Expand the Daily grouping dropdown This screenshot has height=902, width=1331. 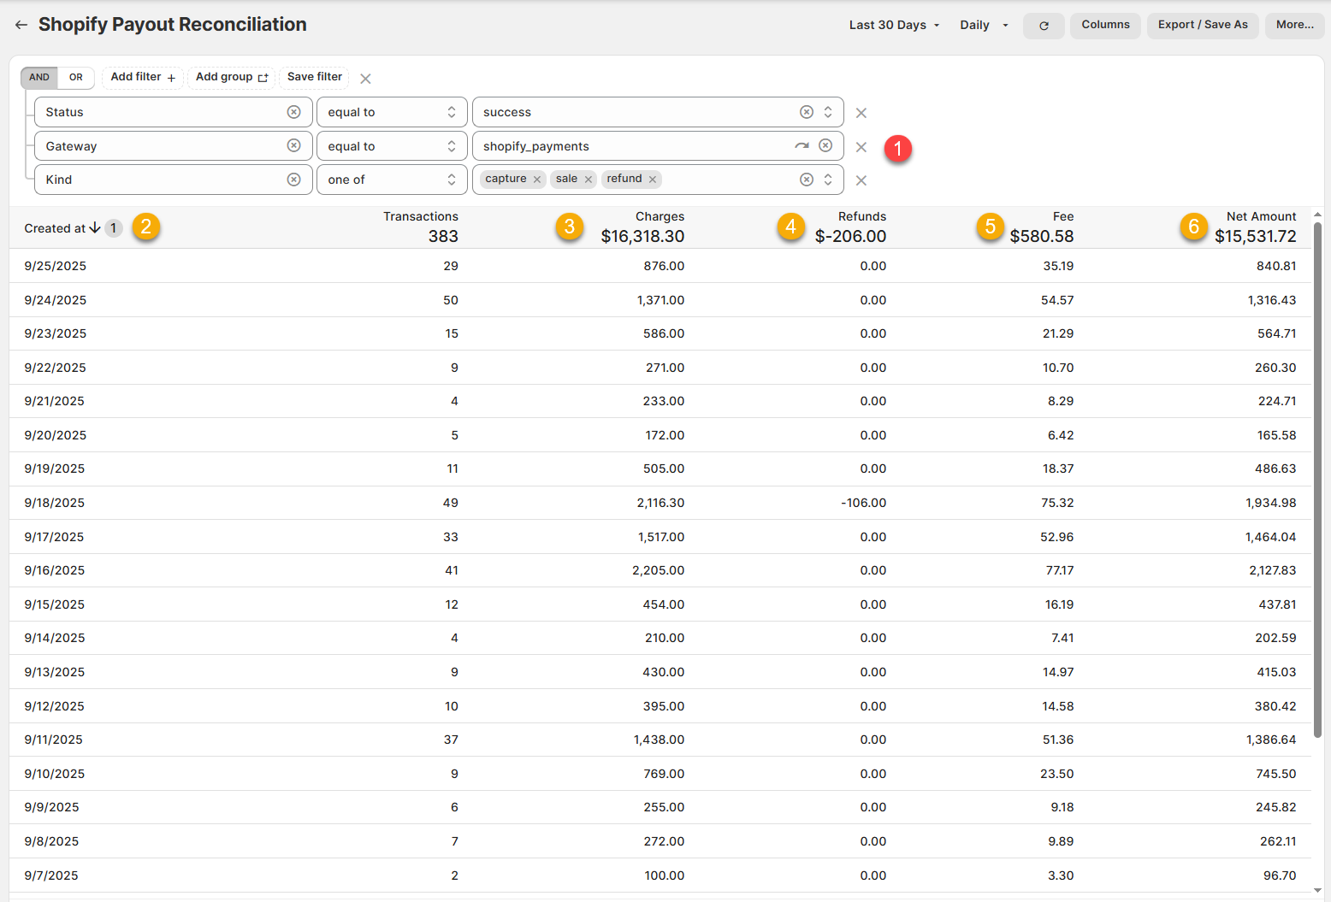point(984,26)
